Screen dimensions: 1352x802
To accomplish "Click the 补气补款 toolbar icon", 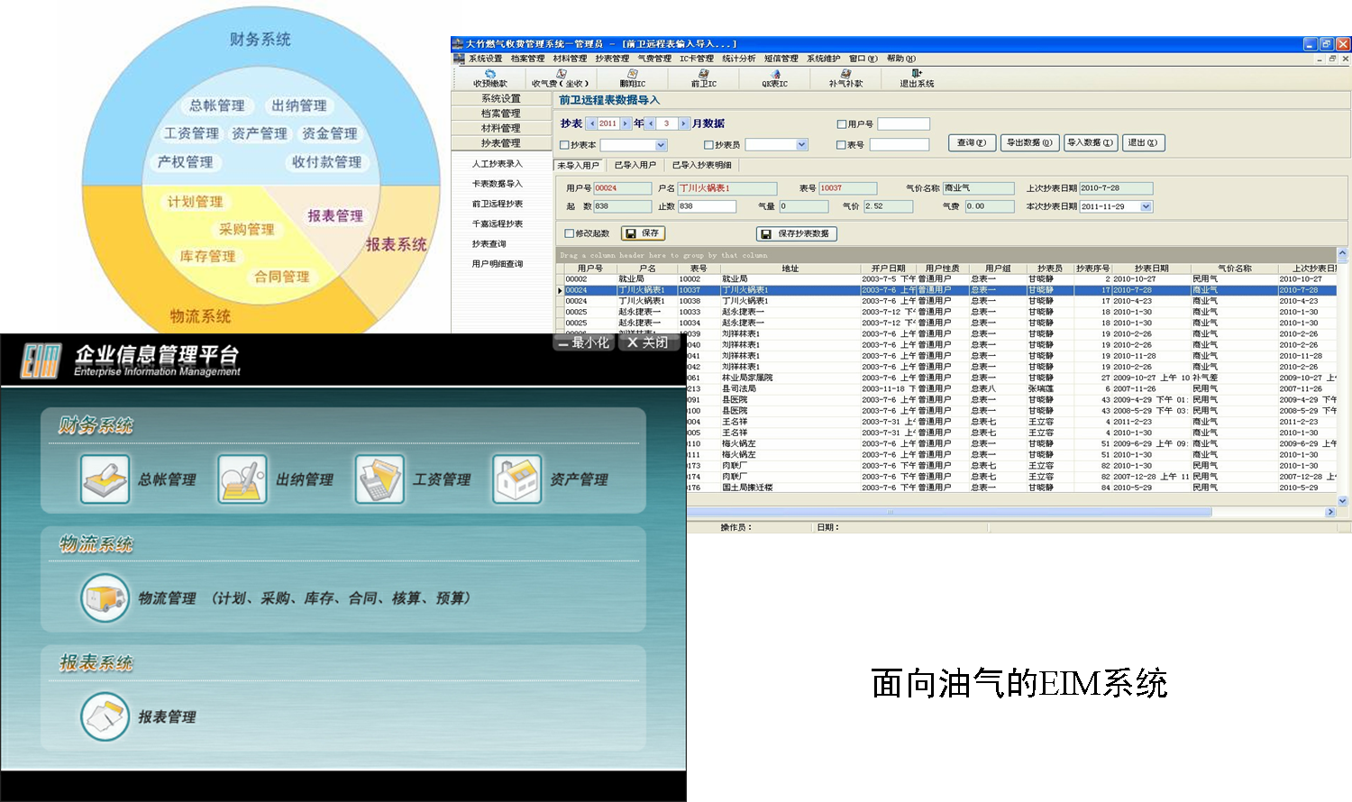I will pyautogui.click(x=845, y=77).
